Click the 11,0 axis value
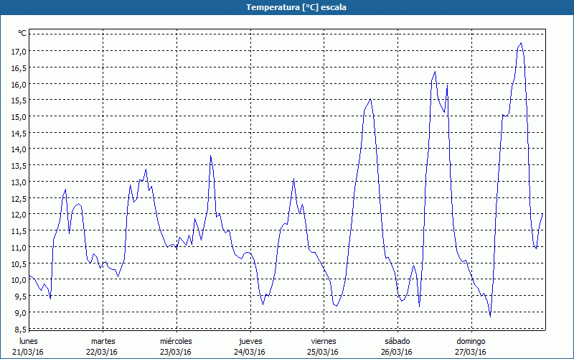 (x=19, y=248)
